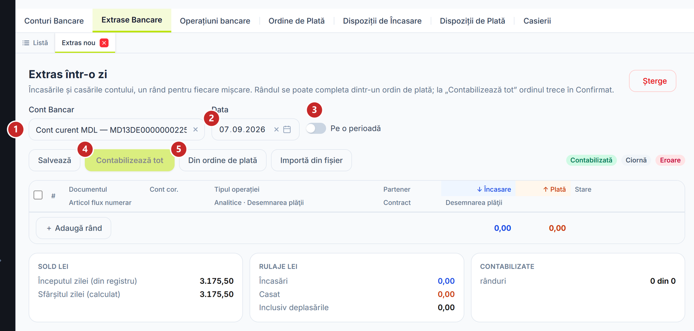The height and width of the screenshot is (331, 694).
Task: Click the list icon beside Listă
Action: pyautogui.click(x=26, y=43)
